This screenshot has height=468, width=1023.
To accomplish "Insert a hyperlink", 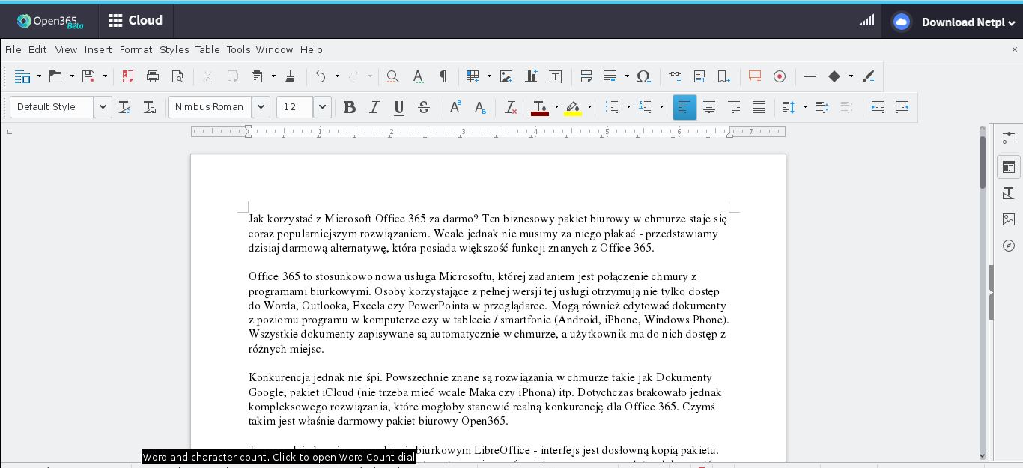I will tap(675, 76).
